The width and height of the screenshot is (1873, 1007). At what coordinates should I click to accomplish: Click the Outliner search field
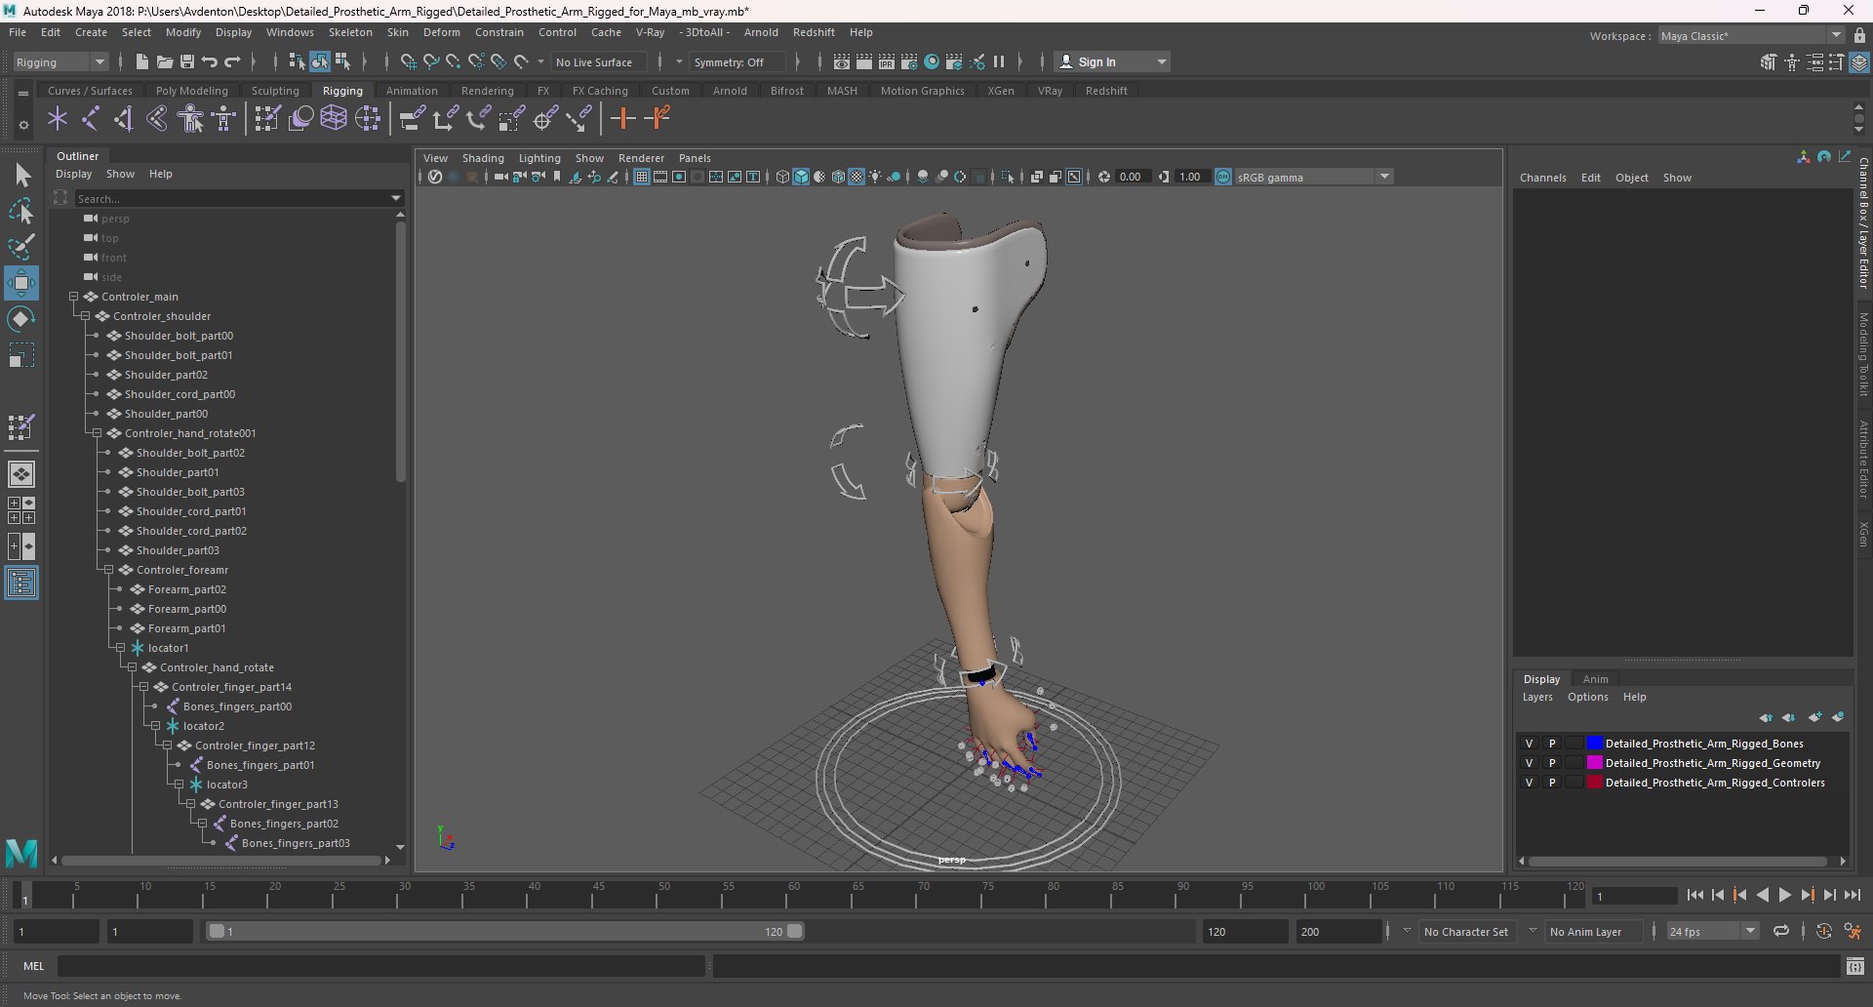pos(238,198)
